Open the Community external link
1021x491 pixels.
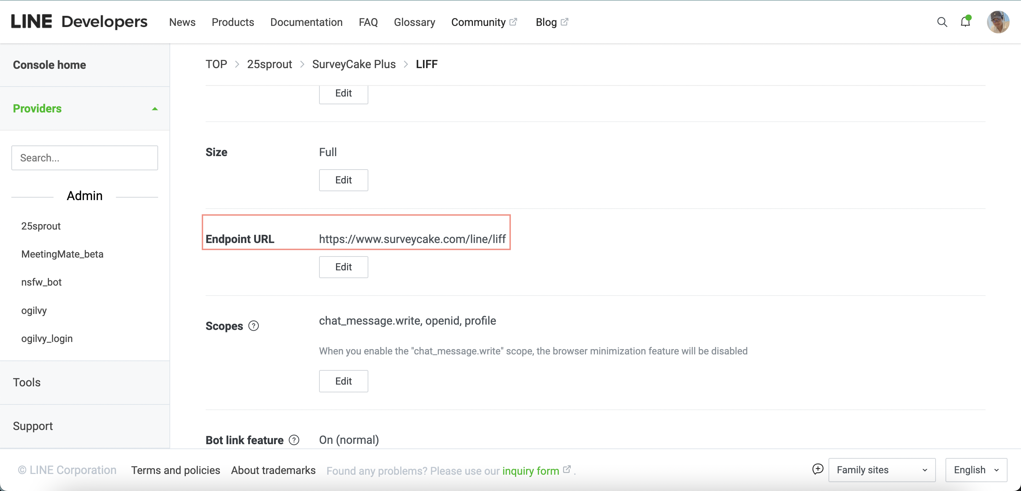(484, 22)
